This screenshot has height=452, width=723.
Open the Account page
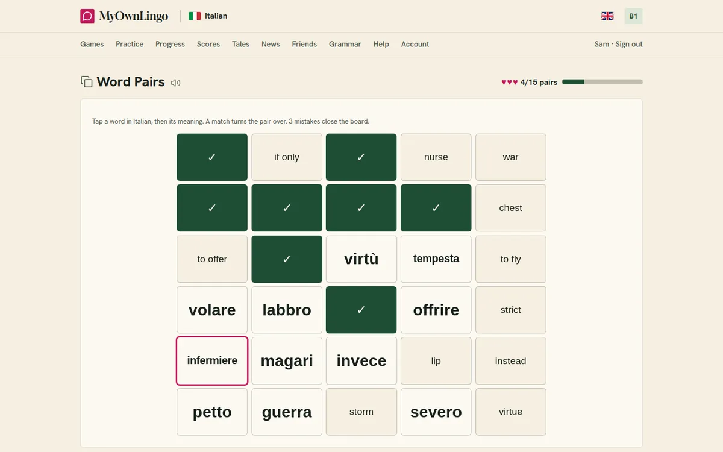coord(415,44)
